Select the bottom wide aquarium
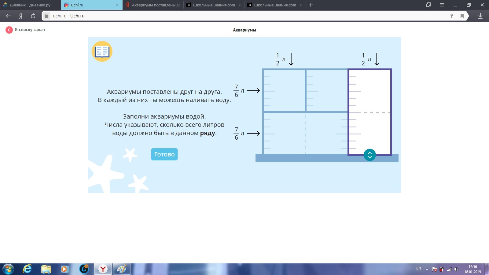This screenshot has height=275, width=489. pyautogui.click(x=305, y=133)
